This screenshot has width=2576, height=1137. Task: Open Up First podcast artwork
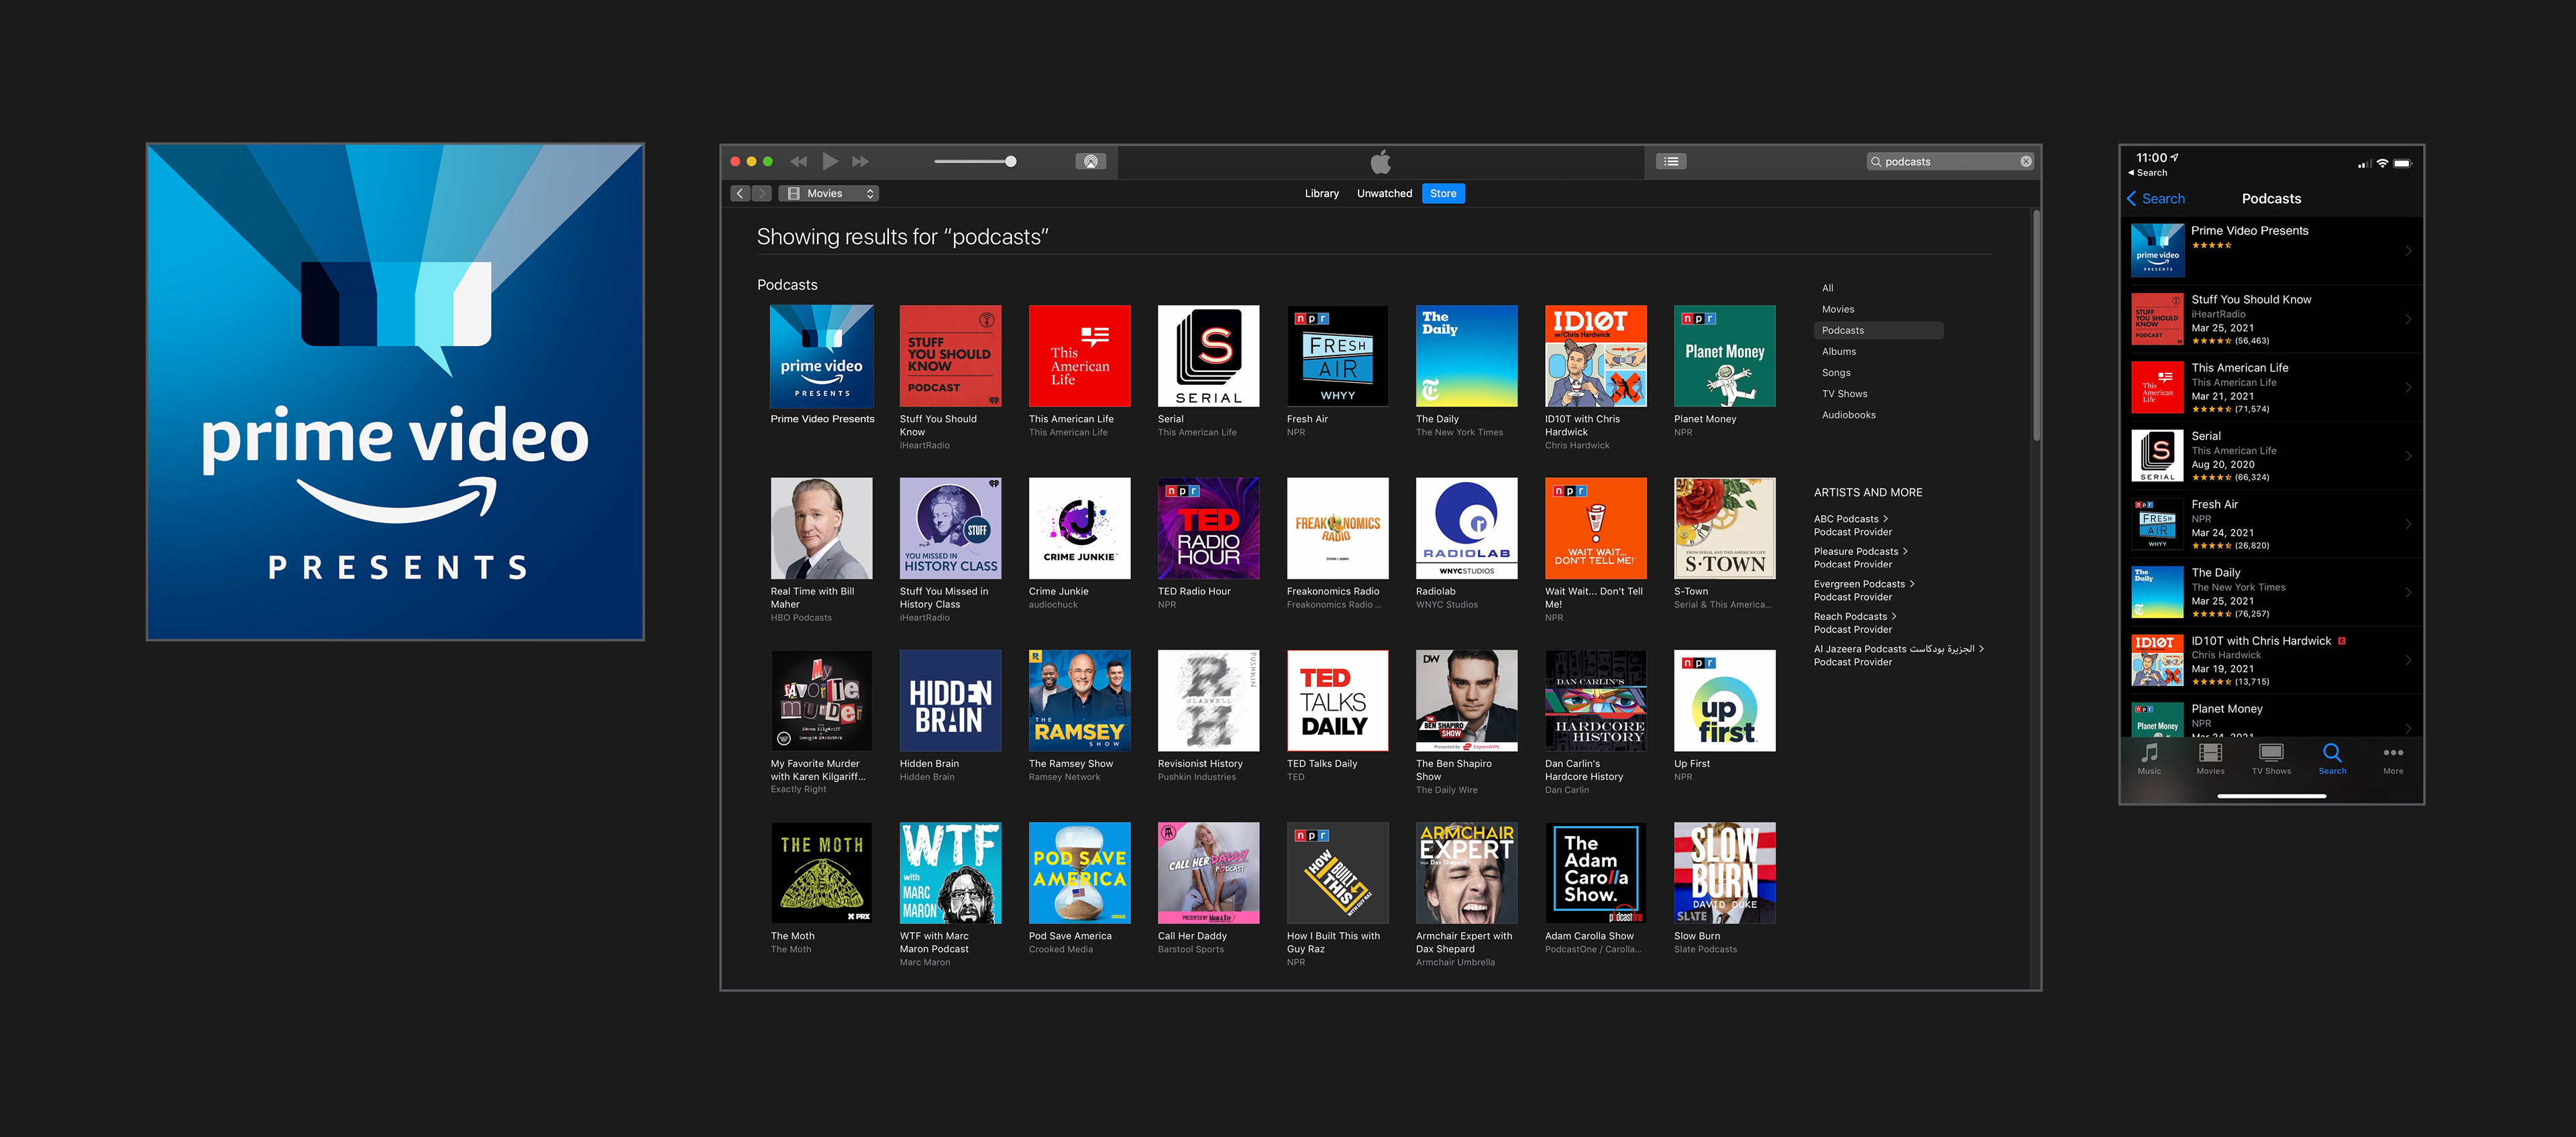(1725, 701)
